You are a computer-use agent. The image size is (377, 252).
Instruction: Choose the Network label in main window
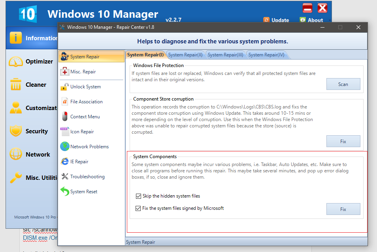point(38,154)
